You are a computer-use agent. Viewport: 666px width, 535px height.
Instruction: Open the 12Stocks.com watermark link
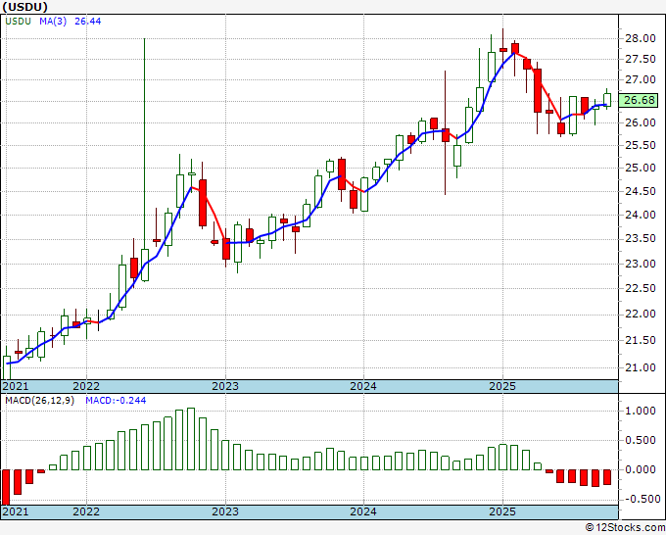click(623, 527)
